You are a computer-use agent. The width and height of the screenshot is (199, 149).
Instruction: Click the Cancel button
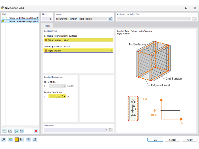[172, 140]
